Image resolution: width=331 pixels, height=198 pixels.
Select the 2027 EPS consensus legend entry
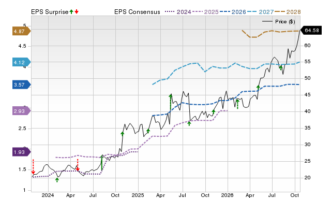pos(260,12)
